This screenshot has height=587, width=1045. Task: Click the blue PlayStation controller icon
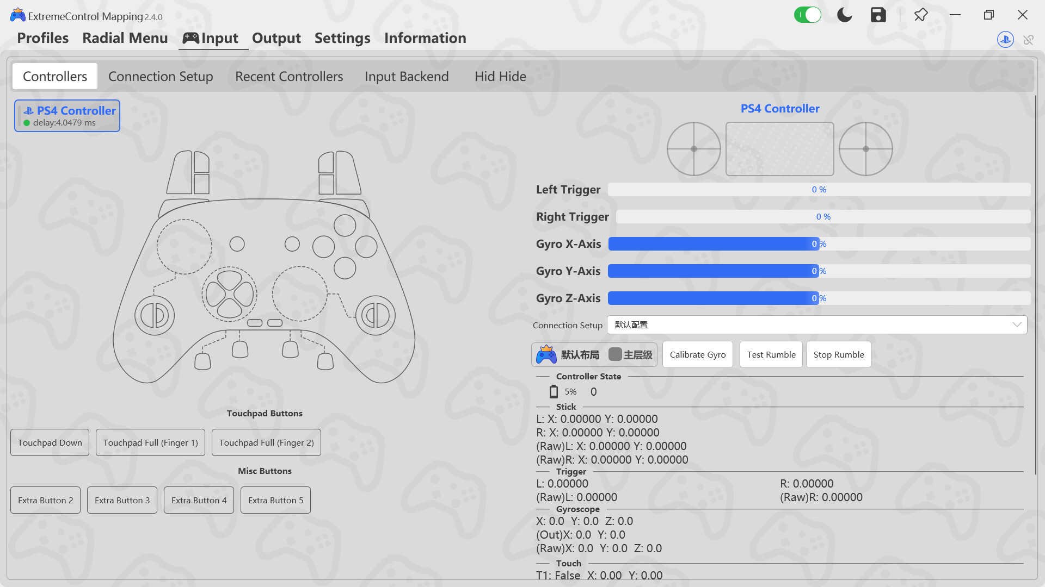[x=1005, y=40]
